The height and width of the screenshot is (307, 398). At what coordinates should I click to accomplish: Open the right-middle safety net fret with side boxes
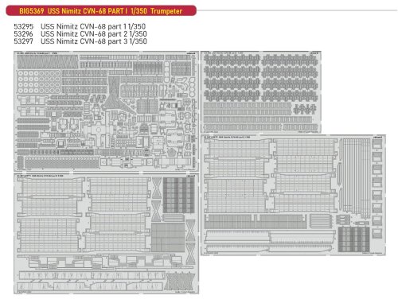[x=293, y=195]
